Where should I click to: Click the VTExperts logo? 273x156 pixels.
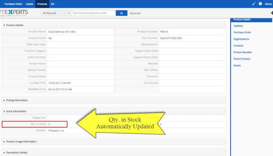tap(13, 13)
